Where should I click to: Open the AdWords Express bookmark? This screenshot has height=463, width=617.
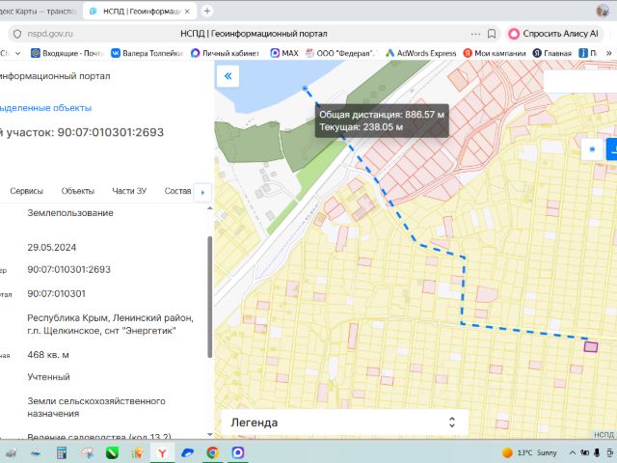pos(420,53)
